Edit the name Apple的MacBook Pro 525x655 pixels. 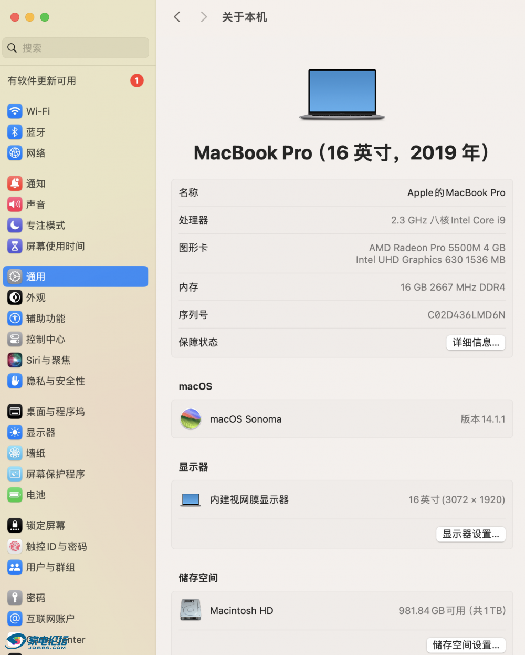pos(456,193)
